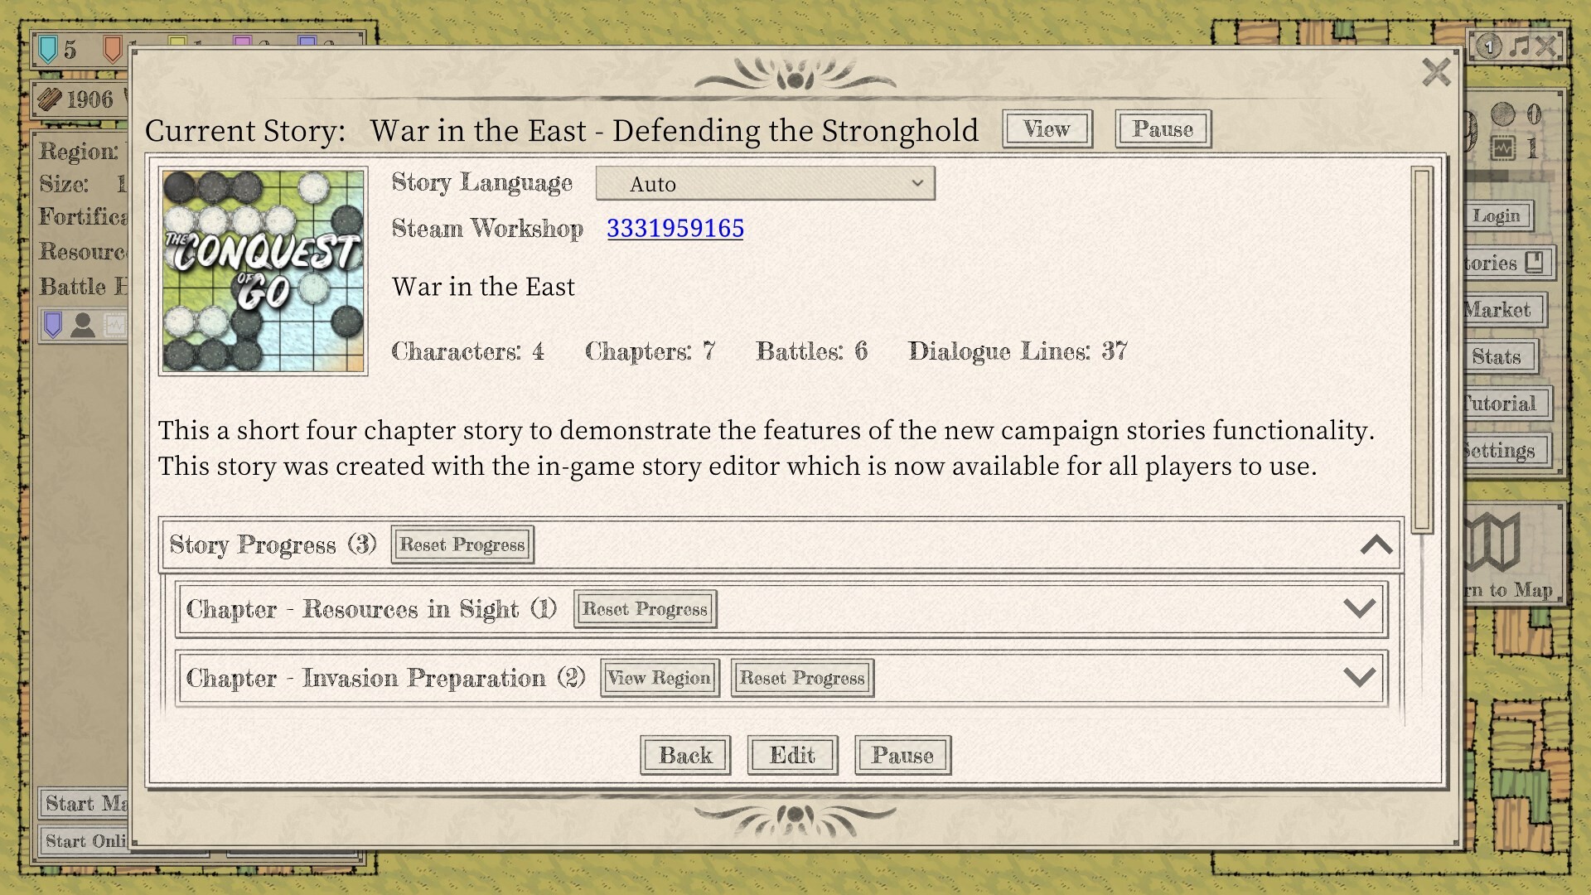Expand the Resources in Sight chapter

coord(1359,609)
